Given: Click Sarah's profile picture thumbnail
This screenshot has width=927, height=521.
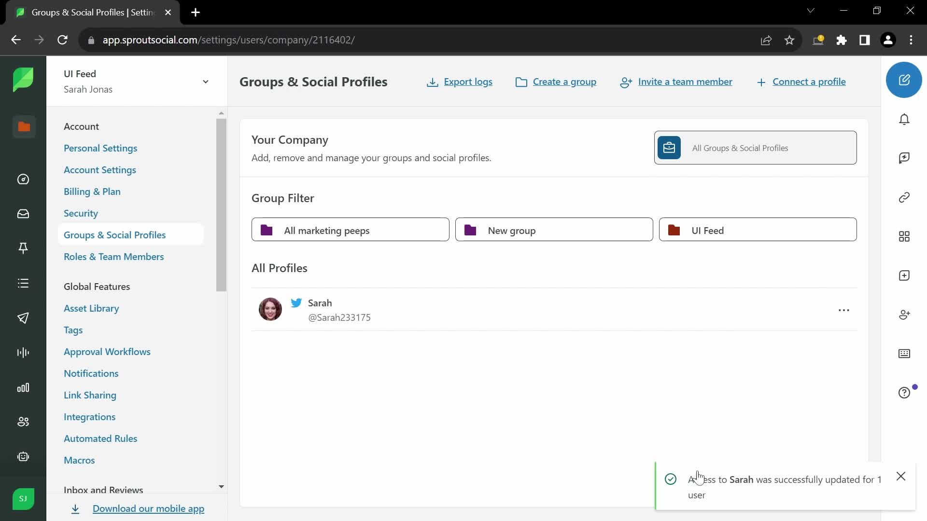Looking at the screenshot, I should coord(270,309).
